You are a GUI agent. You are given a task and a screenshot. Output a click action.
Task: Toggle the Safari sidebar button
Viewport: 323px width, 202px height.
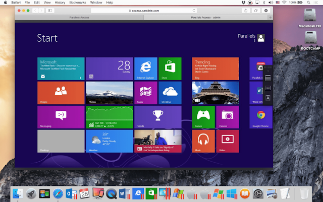[x=50, y=11]
